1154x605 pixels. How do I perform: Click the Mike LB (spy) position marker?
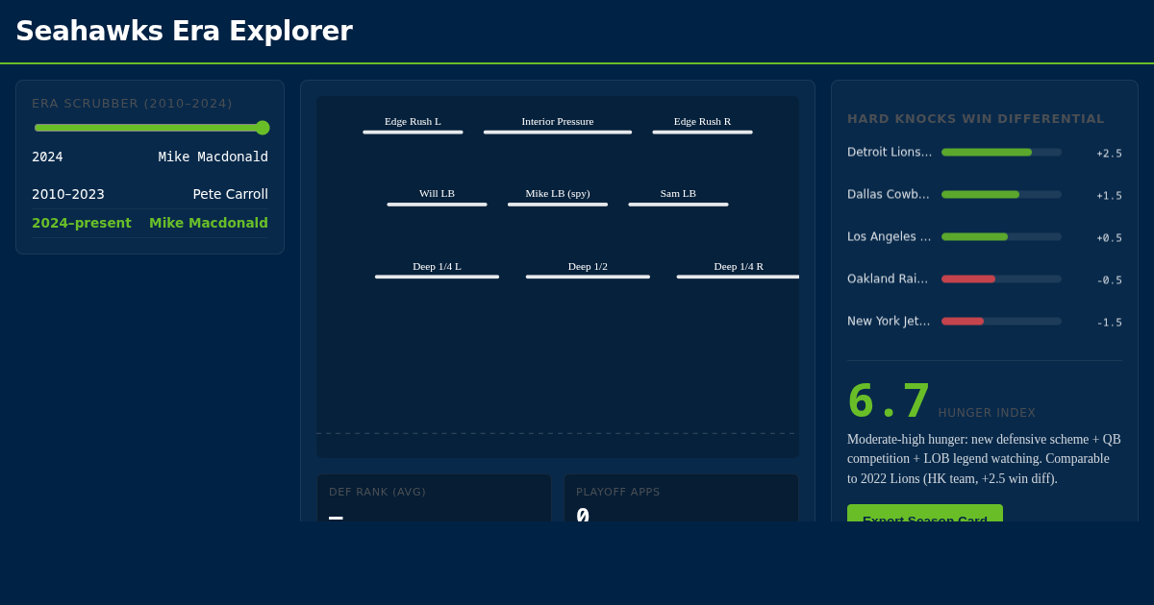[558, 197]
